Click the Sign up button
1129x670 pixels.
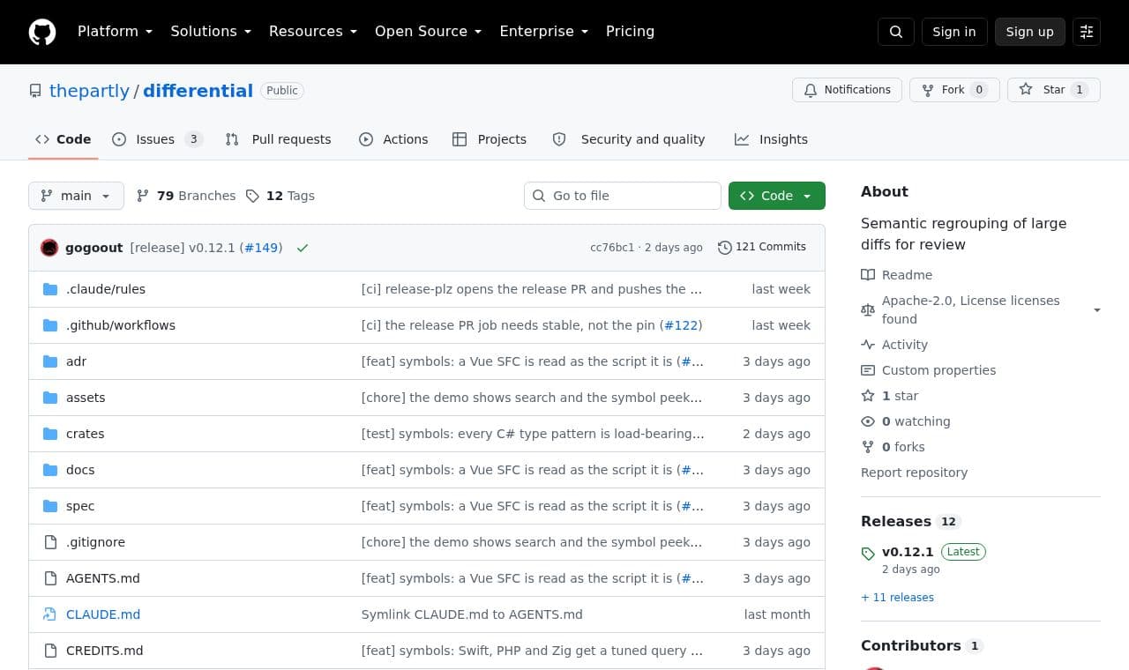(x=1030, y=32)
